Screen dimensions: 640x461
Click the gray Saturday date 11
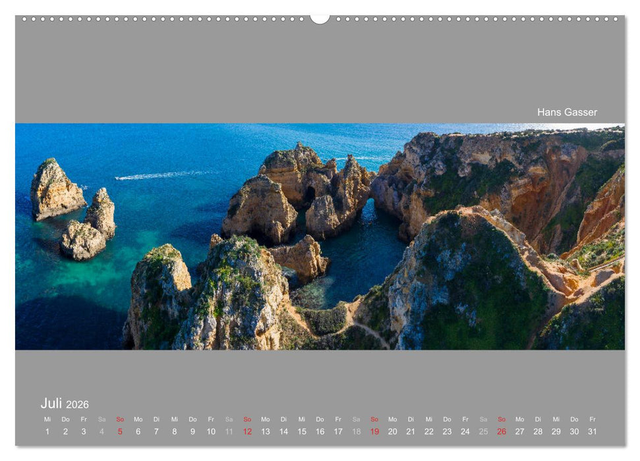229,431
